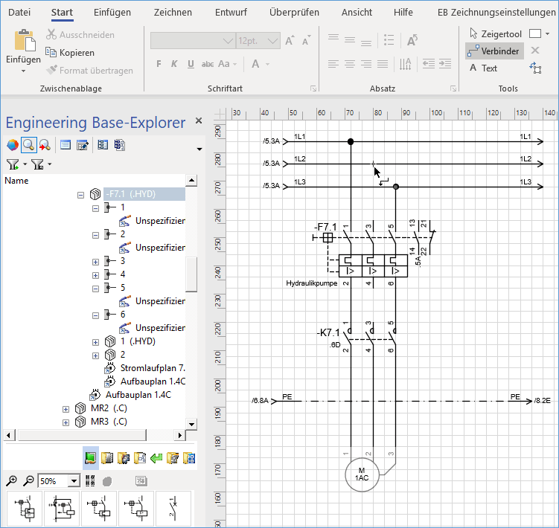This screenshot has height=528, width=559.
Task: Click the search-with-red-arrow icon in explorer toolbar
Action: [45, 145]
